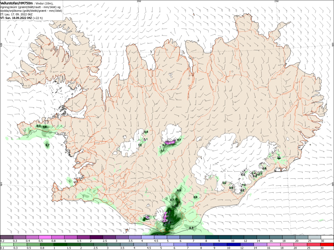Pick the lower scale swatch starting at 2.5
Viewport: 334px width, 250px height.
point(100,245)
